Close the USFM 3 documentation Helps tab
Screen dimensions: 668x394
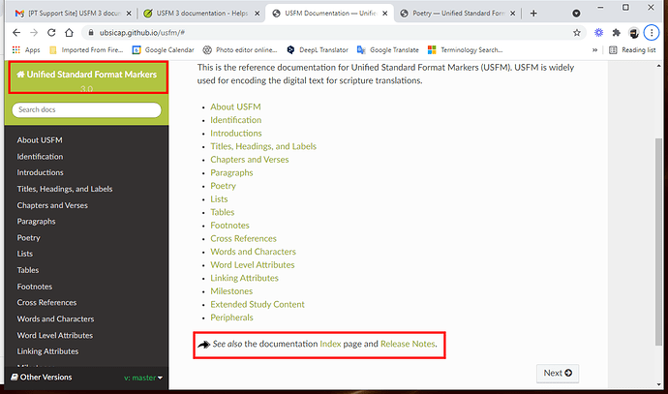coord(257,14)
